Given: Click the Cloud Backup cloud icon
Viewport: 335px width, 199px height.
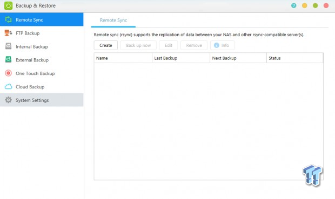Looking at the screenshot, I should [8, 87].
